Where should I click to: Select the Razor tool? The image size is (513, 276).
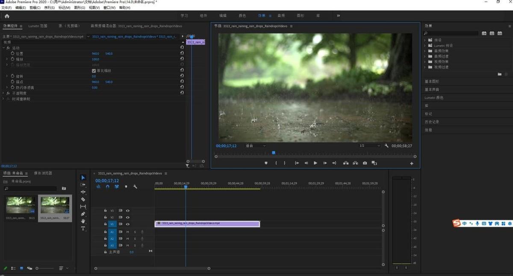(83, 199)
